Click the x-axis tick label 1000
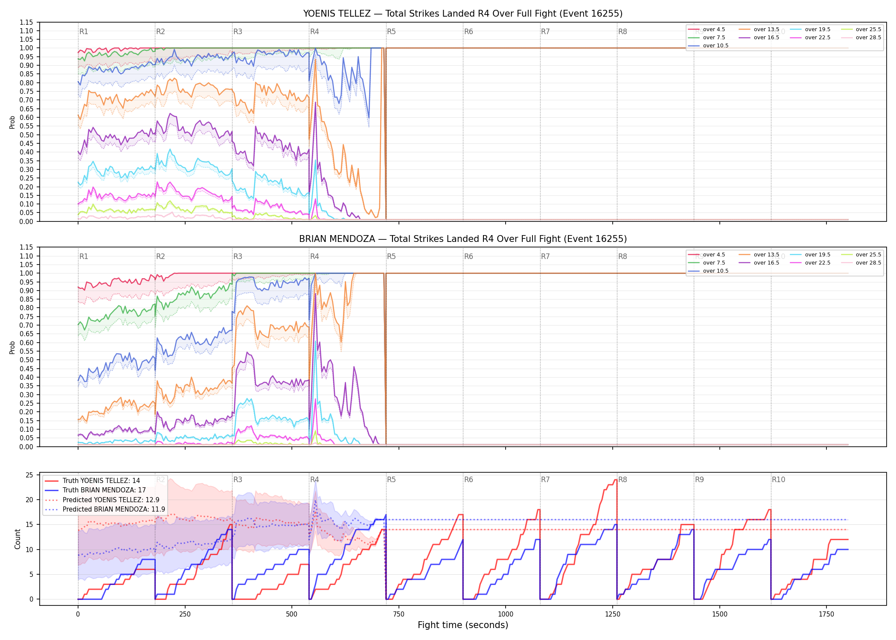896x640 pixels. click(x=506, y=614)
